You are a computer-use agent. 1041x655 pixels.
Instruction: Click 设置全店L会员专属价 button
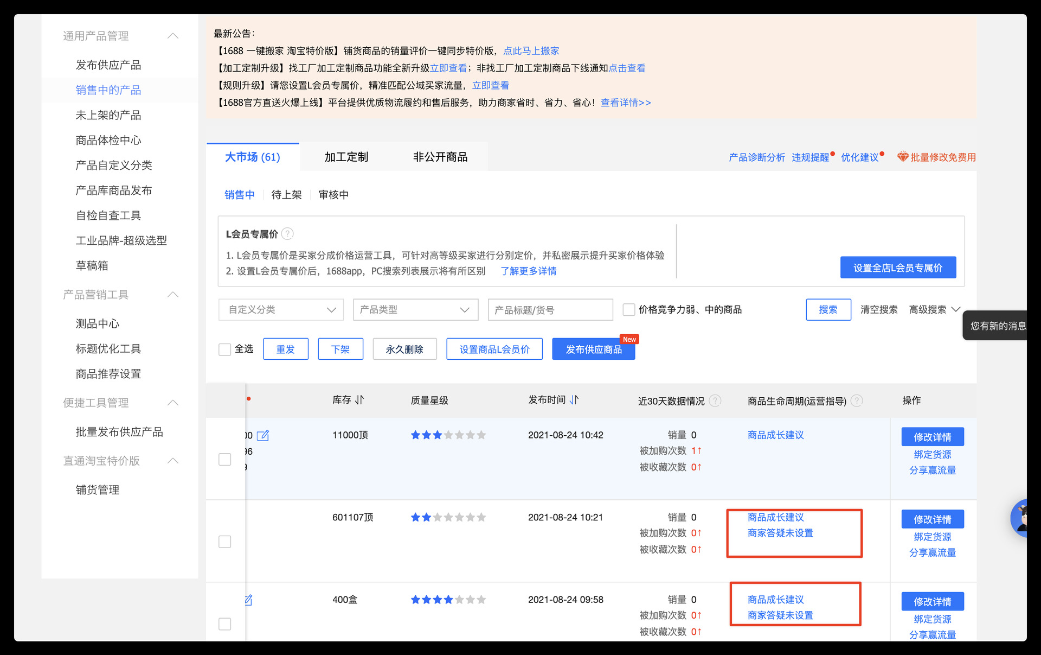point(898,268)
